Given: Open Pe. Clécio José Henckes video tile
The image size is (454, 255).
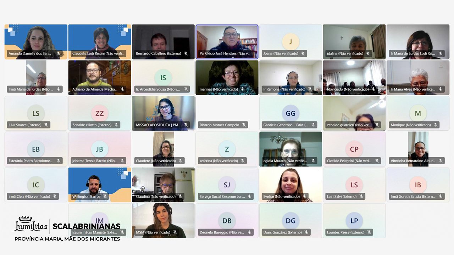Looking at the screenshot, I should (x=227, y=42).
